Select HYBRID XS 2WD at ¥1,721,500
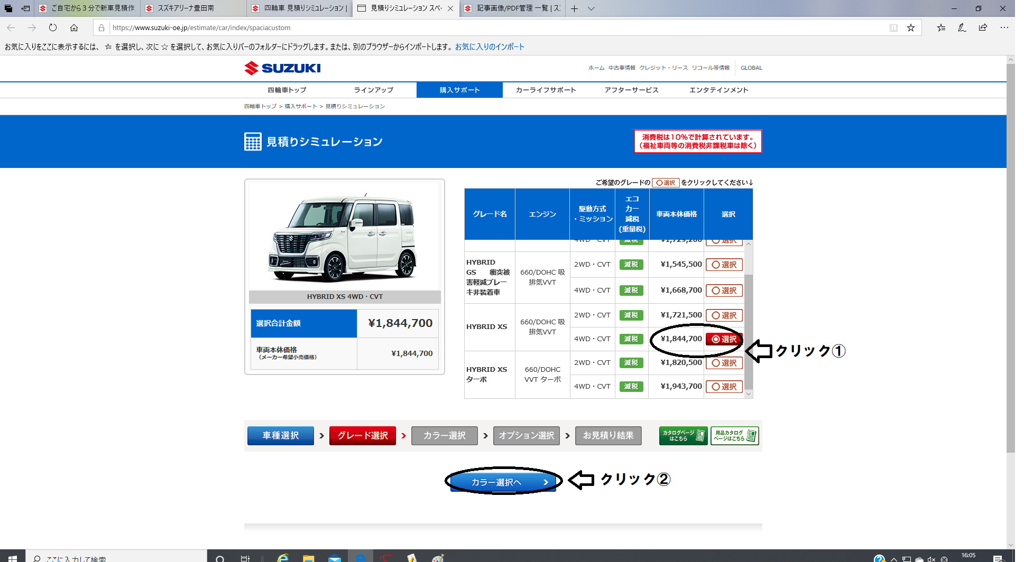This screenshot has width=1024, height=562. point(724,315)
